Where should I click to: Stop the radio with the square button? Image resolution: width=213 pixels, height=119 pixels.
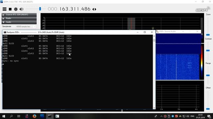(x=10, y=9)
